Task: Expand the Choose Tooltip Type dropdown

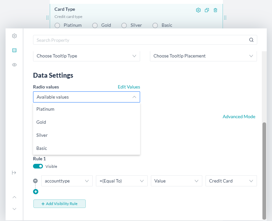Action: tap(86, 56)
